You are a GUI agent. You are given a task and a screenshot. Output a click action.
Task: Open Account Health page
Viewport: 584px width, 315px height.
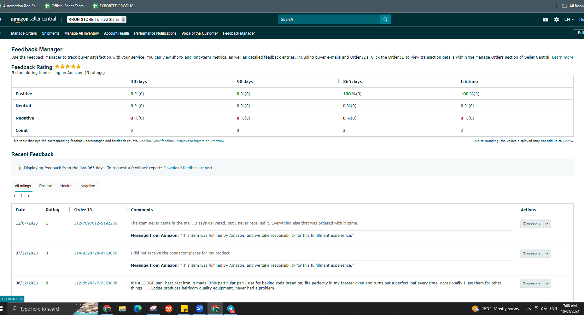116,33
